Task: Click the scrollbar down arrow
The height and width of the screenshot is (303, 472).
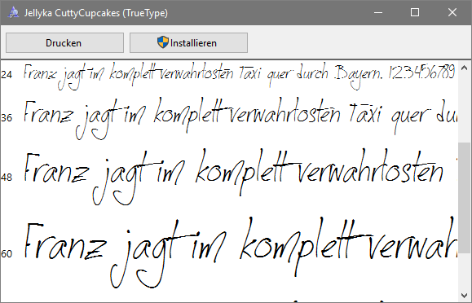Action: tap(465, 295)
